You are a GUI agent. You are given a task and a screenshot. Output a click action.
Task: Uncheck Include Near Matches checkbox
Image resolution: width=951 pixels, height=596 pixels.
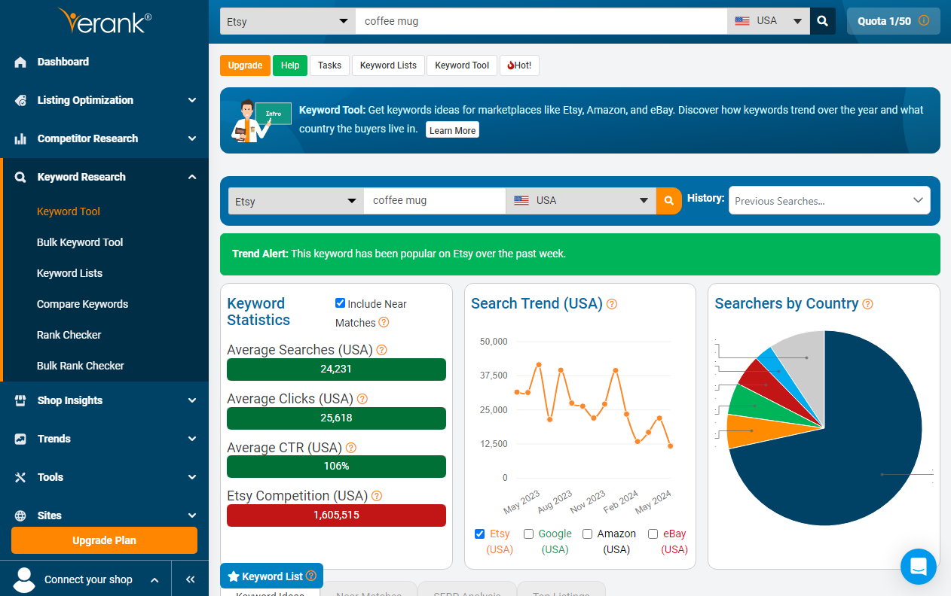click(341, 303)
